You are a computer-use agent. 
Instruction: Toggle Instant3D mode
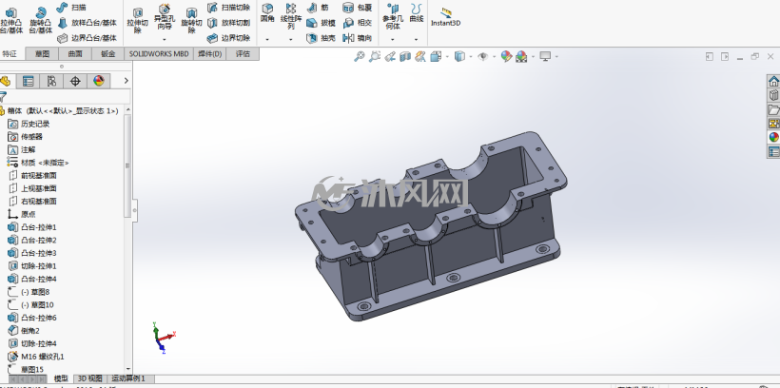coord(446,17)
